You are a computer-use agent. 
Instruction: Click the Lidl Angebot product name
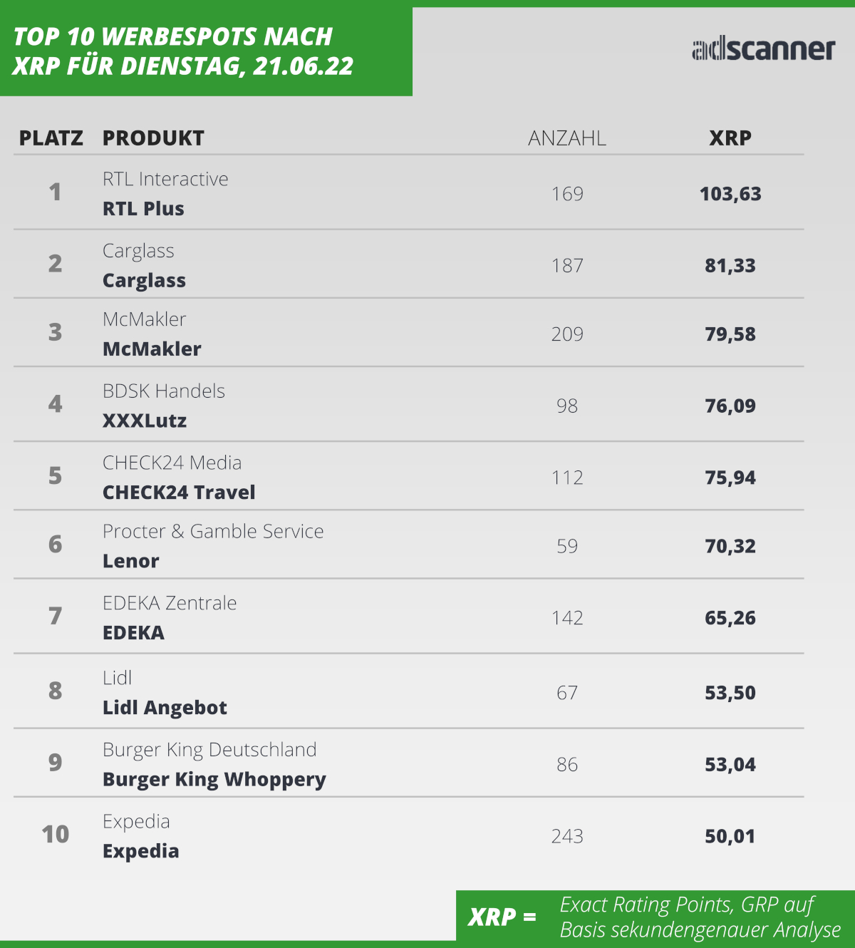tap(165, 708)
